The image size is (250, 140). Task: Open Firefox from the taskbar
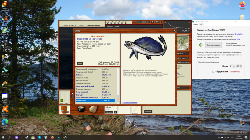point(52,137)
